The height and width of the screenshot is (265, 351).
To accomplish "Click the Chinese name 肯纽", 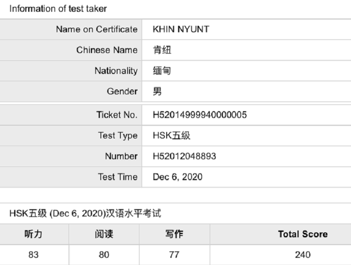I will click(163, 50).
